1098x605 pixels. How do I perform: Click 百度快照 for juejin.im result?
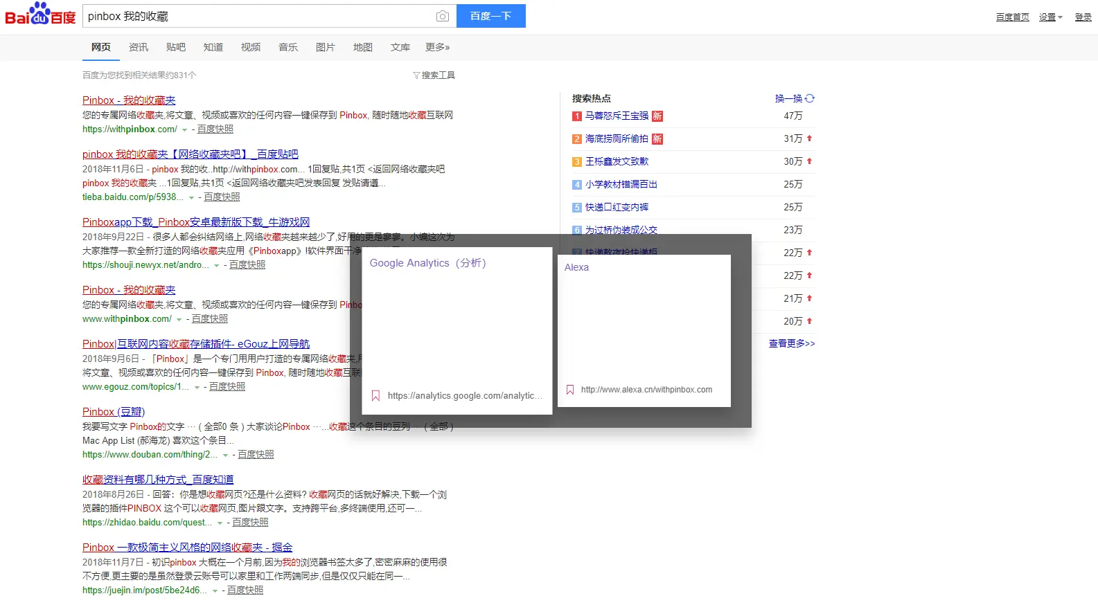tap(245, 590)
